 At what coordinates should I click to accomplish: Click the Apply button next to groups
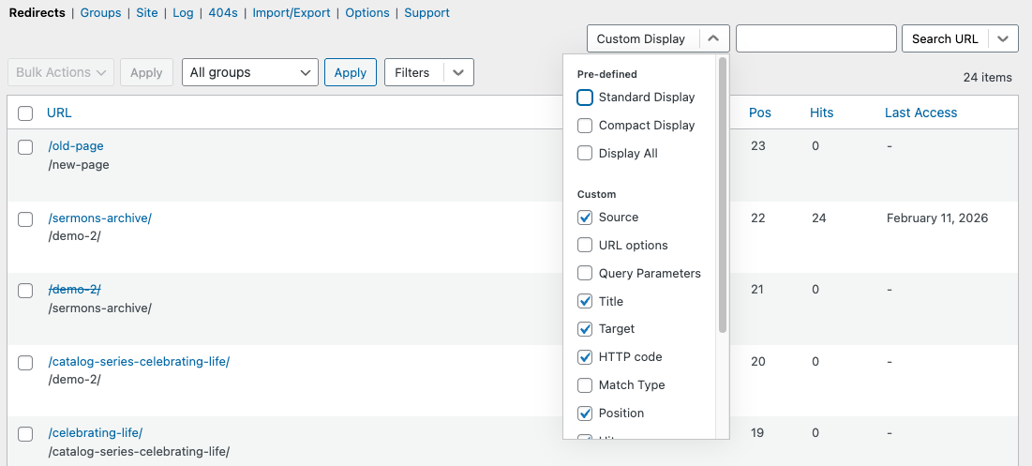click(351, 72)
